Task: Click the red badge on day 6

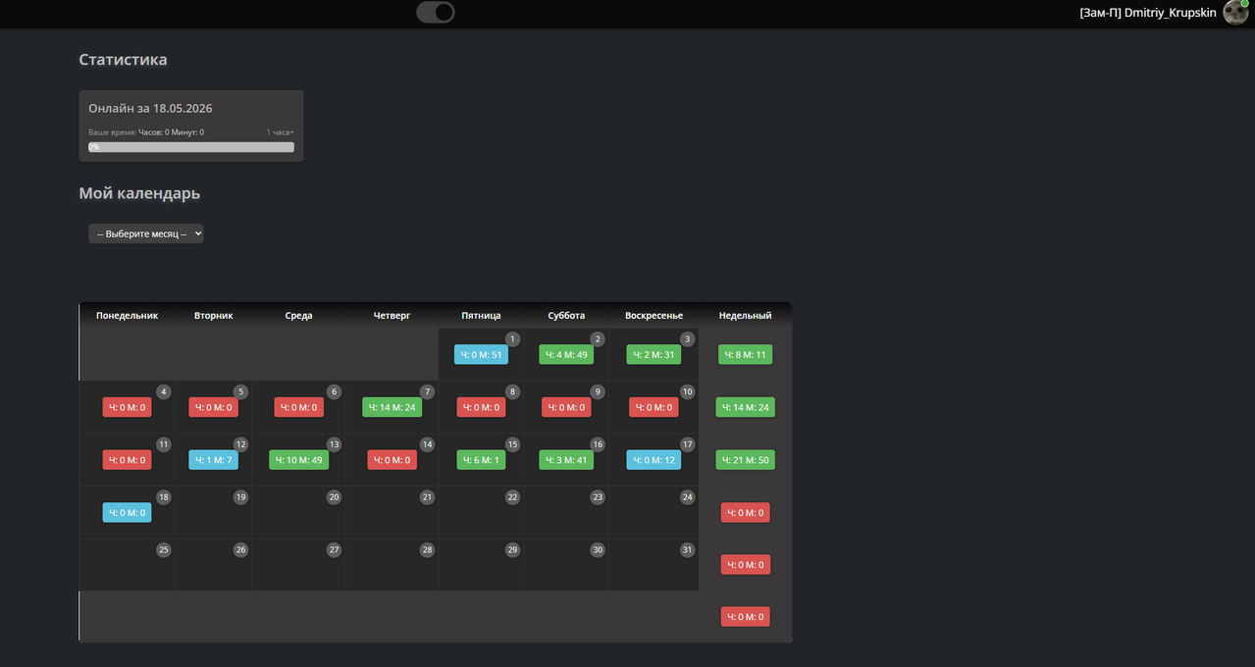Action: (298, 407)
